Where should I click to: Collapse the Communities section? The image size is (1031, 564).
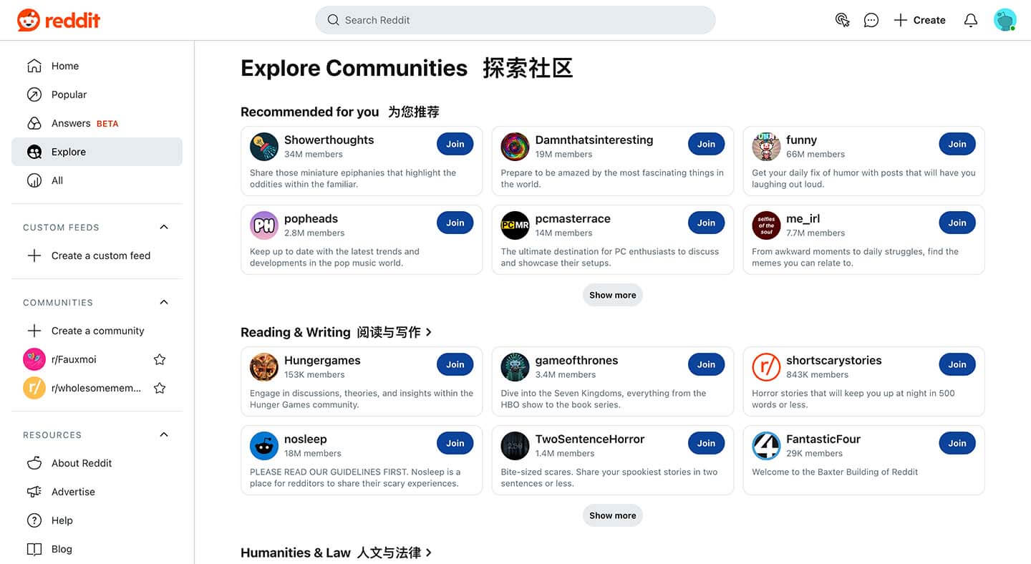point(164,302)
